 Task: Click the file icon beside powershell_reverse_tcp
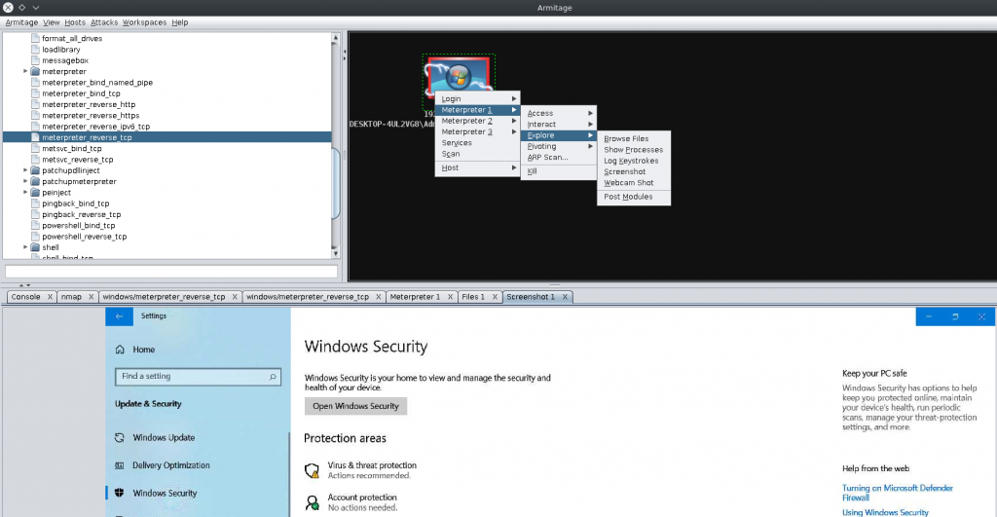pos(36,236)
